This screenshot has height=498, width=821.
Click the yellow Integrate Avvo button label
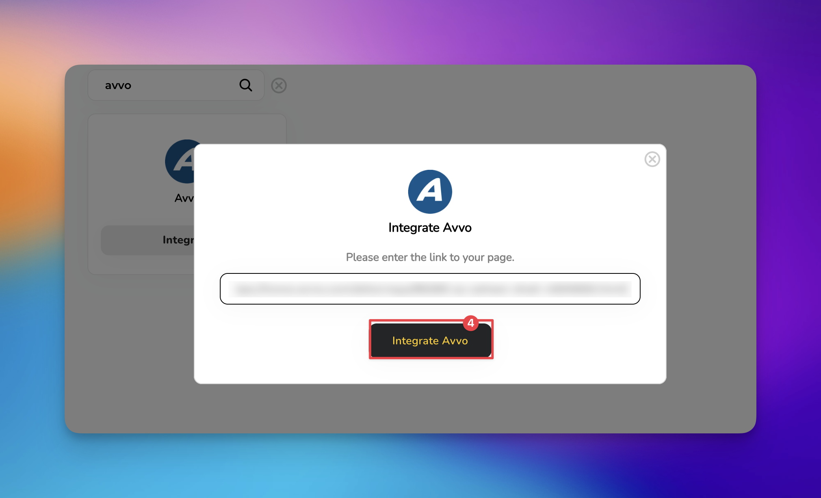tap(430, 341)
